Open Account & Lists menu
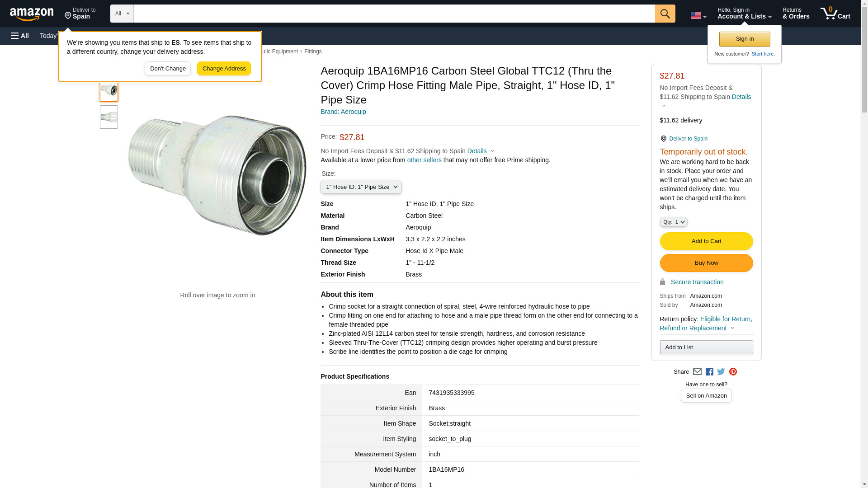Image resolution: width=868 pixels, height=488 pixels. pos(744,14)
